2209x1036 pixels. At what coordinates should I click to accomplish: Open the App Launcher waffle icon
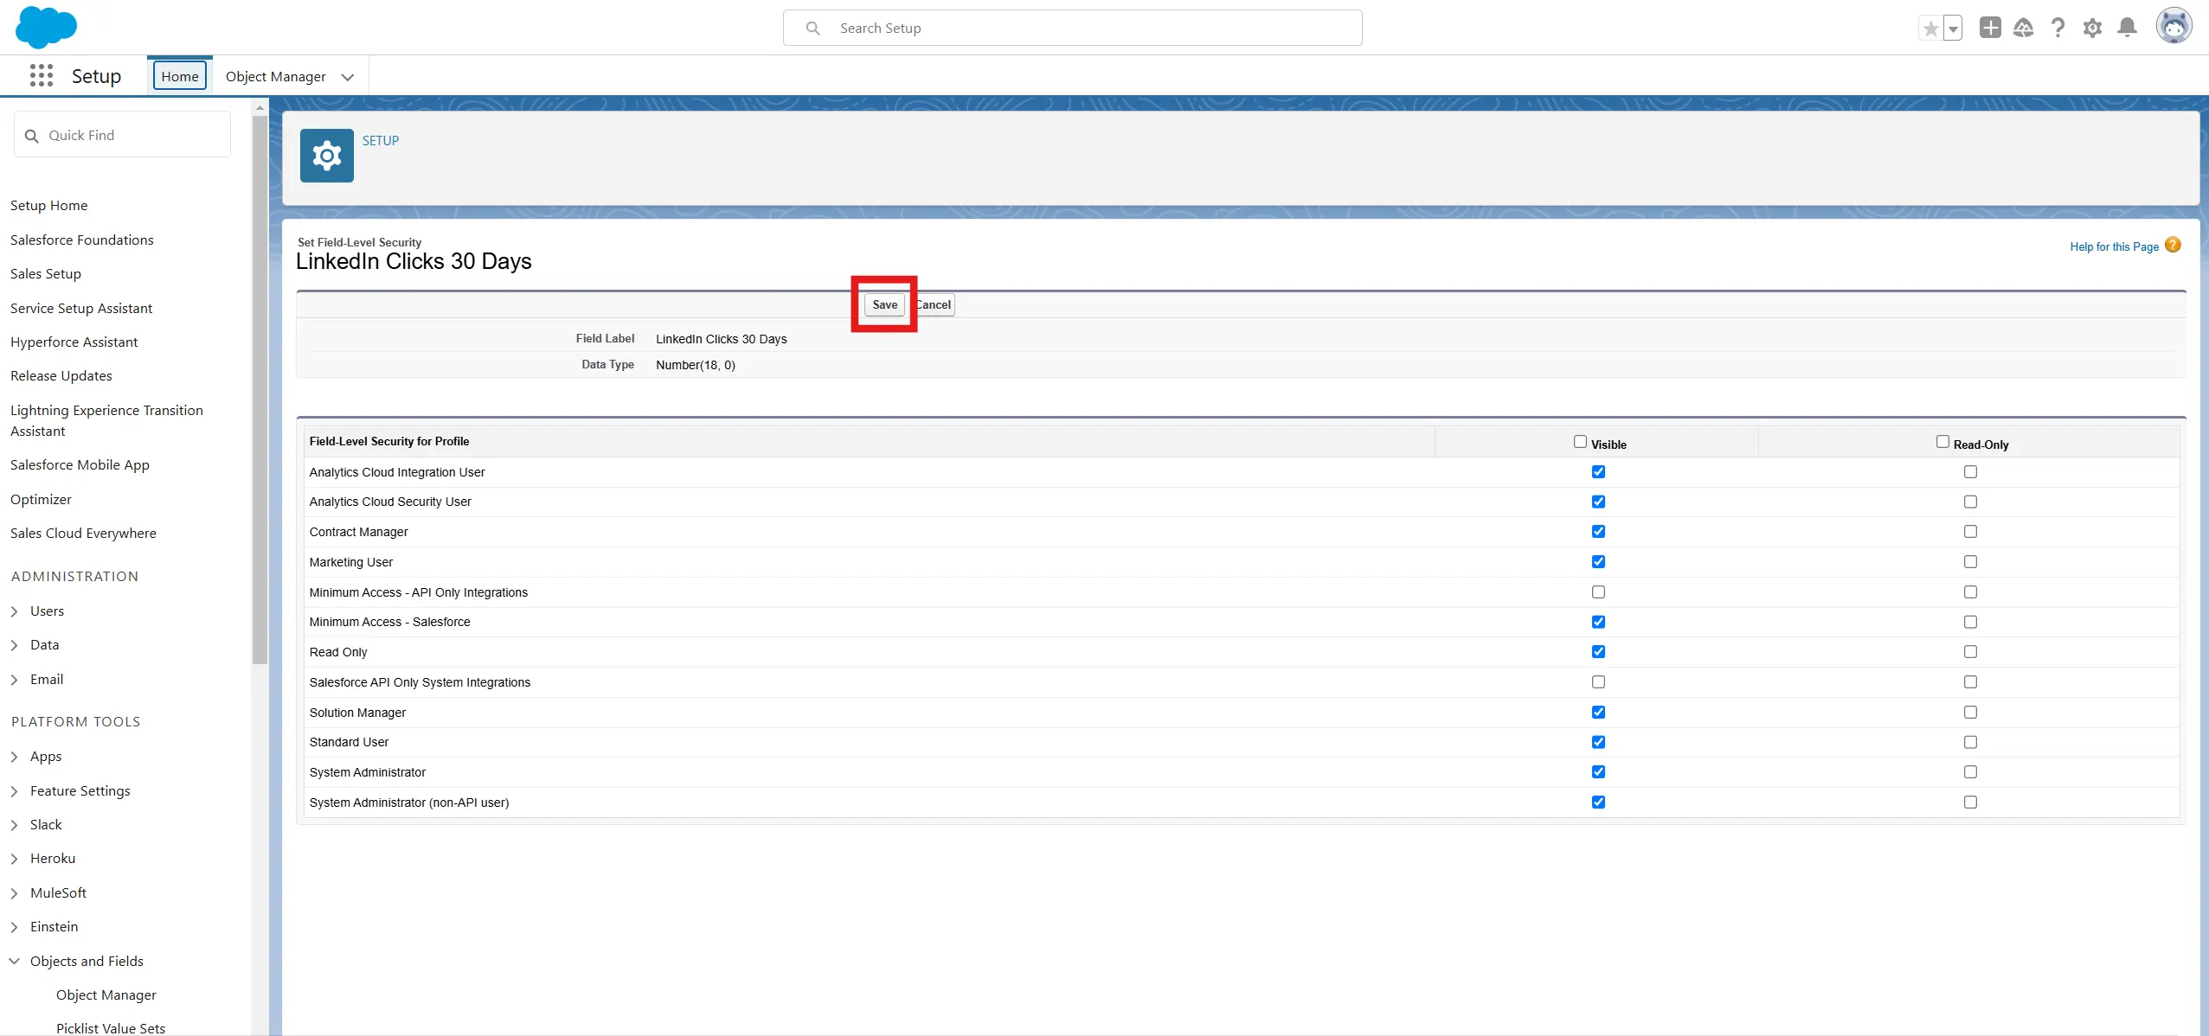tap(41, 76)
